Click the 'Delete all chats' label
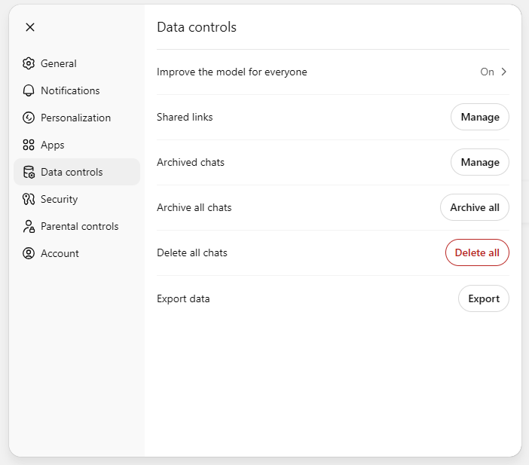 point(192,252)
